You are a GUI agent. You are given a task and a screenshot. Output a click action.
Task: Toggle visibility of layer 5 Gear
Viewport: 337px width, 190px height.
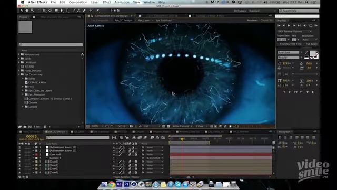click(20, 161)
